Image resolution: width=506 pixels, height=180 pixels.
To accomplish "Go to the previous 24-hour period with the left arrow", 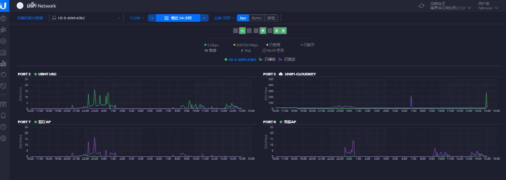I will click(x=152, y=18).
